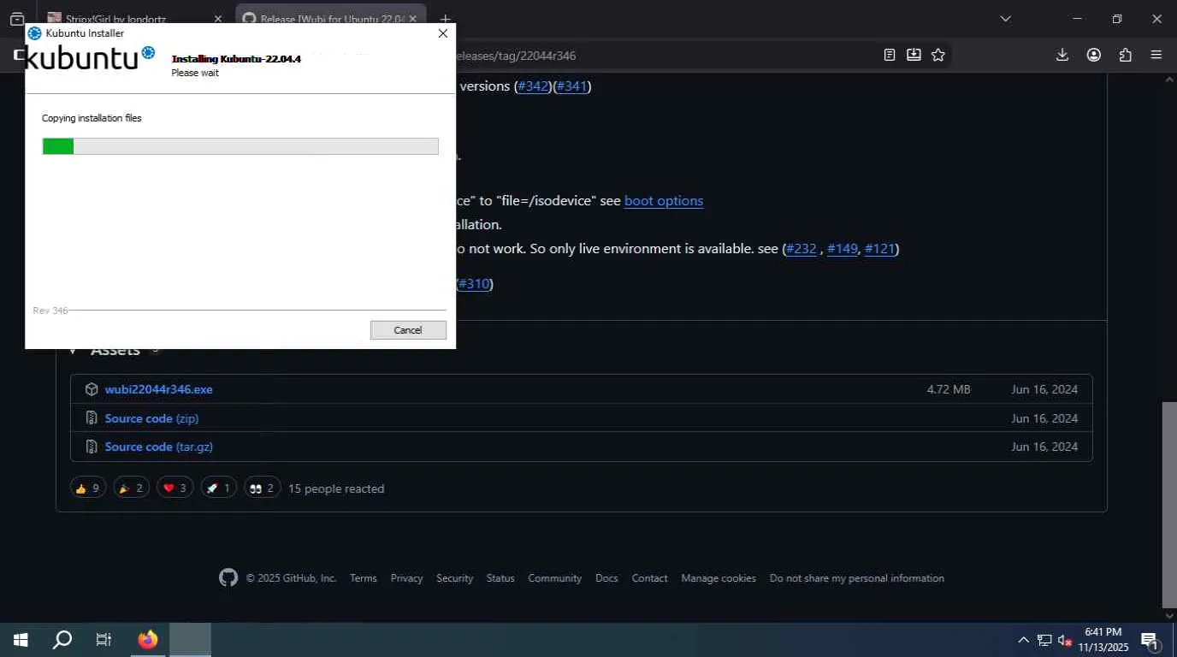Download Source code (zip)

tap(152, 418)
